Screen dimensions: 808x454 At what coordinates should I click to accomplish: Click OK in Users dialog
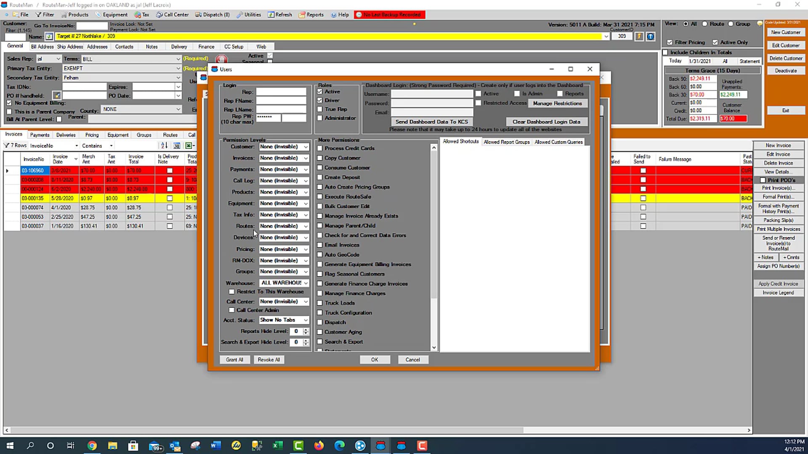[375, 360]
